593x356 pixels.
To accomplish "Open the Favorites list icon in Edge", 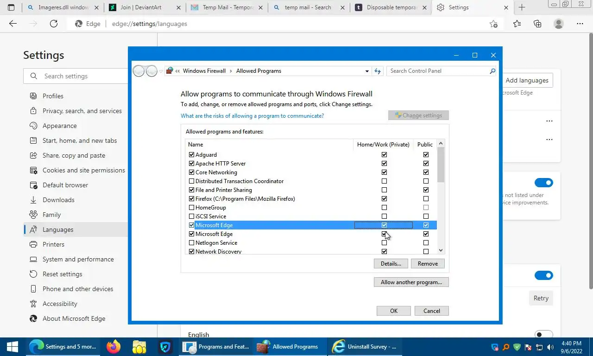I will pyautogui.click(x=517, y=24).
